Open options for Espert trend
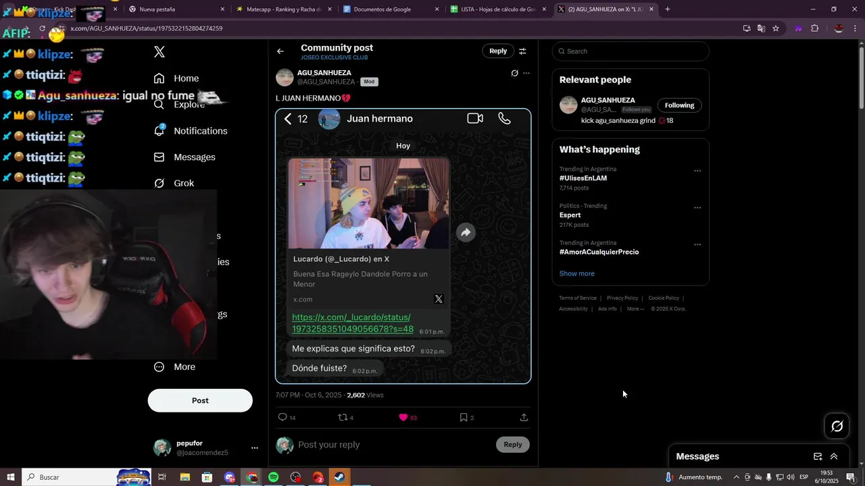This screenshot has height=486, width=865. (x=697, y=208)
